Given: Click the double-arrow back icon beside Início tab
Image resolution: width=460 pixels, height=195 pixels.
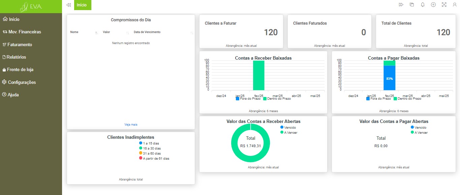Looking at the screenshot, I should click(68, 5).
